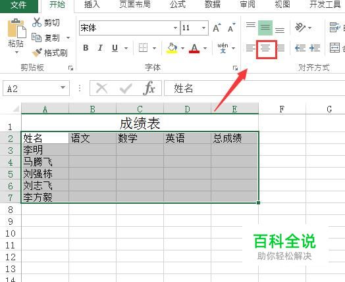This screenshot has width=345, height=282.
Task: Switch to Review (审阅) tab
Action: click(x=248, y=5)
